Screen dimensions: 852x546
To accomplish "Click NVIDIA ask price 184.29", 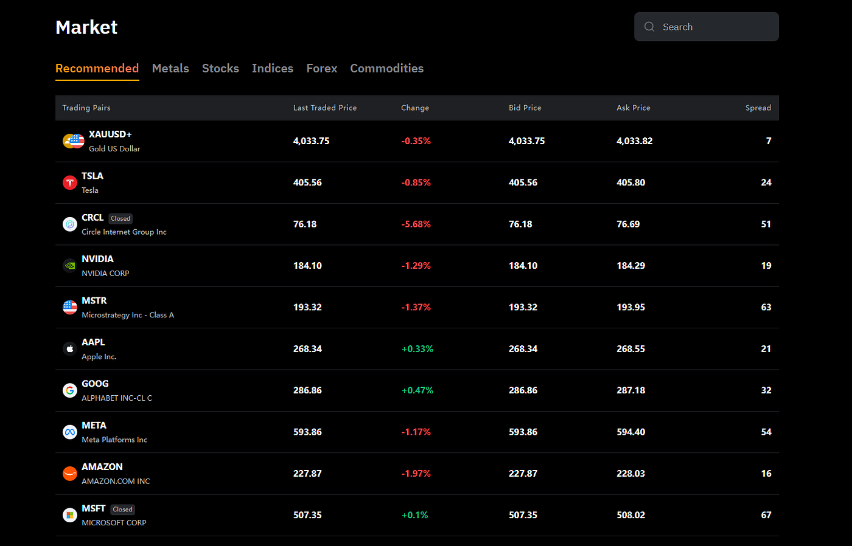I will pyautogui.click(x=631, y=266).
